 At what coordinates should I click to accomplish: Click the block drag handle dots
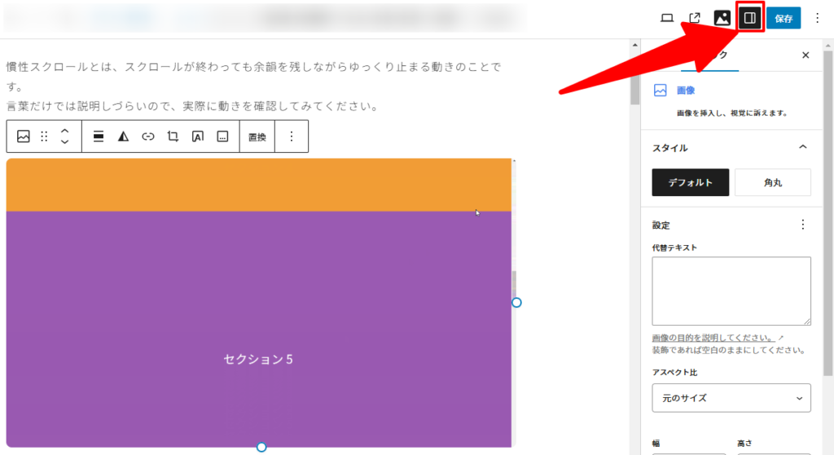pyautogui.click(x=45, y=137)
